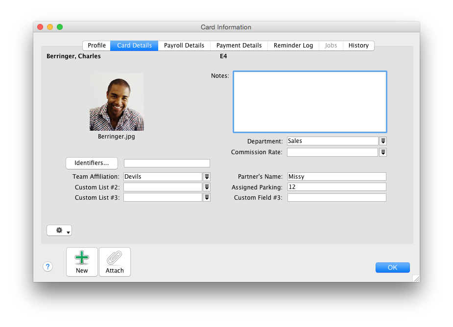Click the Berringer.jpg employee photo
Viewport: 453px width, 327px height.
coord(117,102)
